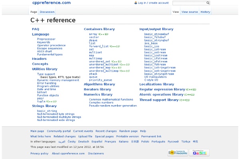The width and height of the screenshot is (240, 159).
Task: Open the deque link
Action: (93, 40)
